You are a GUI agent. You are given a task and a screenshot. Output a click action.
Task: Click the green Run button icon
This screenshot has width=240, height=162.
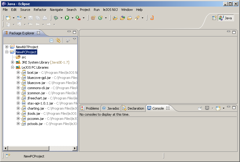[x=67, y=18]
